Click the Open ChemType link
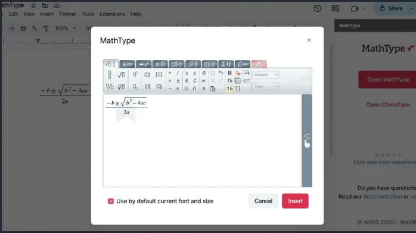416x233 pixels. pos(388,105)
